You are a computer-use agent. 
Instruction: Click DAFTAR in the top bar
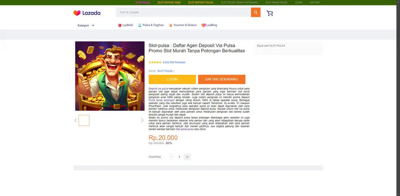coord(315,3)
